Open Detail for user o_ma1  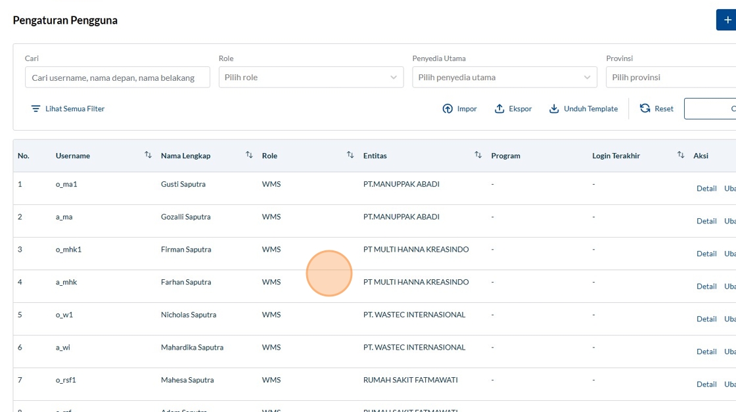[706, 189]
